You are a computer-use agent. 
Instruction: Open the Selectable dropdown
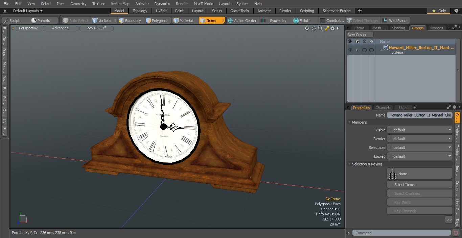point(422,148)
